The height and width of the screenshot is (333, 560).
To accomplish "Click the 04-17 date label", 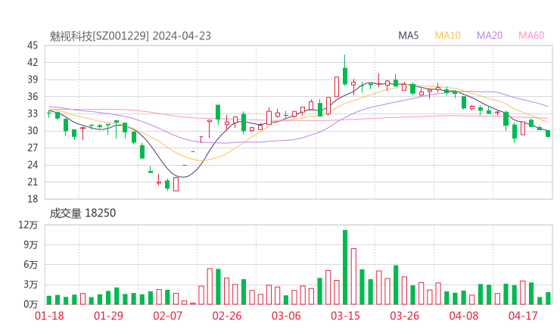I will pyautogui.click(x=523, y=316).
